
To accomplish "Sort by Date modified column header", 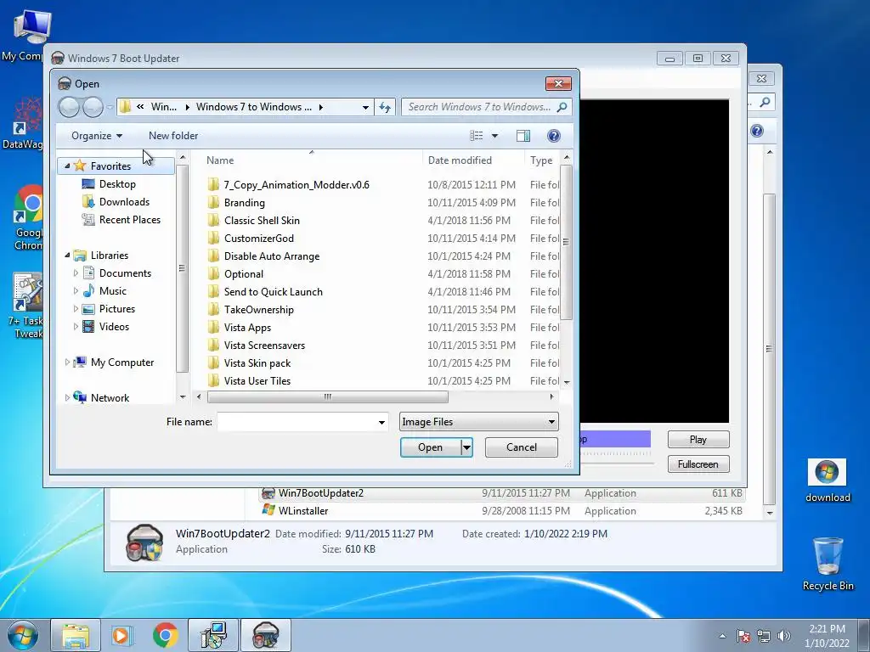I will pyautogui.click(x=460, y=160).
